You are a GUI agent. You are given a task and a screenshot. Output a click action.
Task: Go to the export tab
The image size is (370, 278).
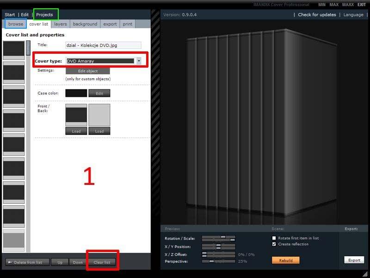110,24
